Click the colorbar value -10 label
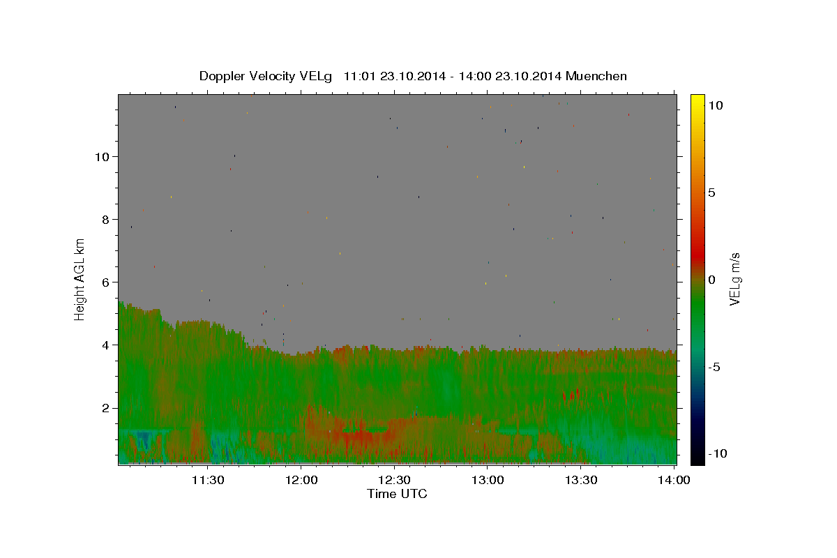The image size is (837, 558). pos(716,453)
